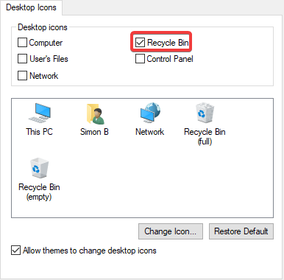
Task: Select the Simon B user folder icon
Action: [x=95, y=113]
